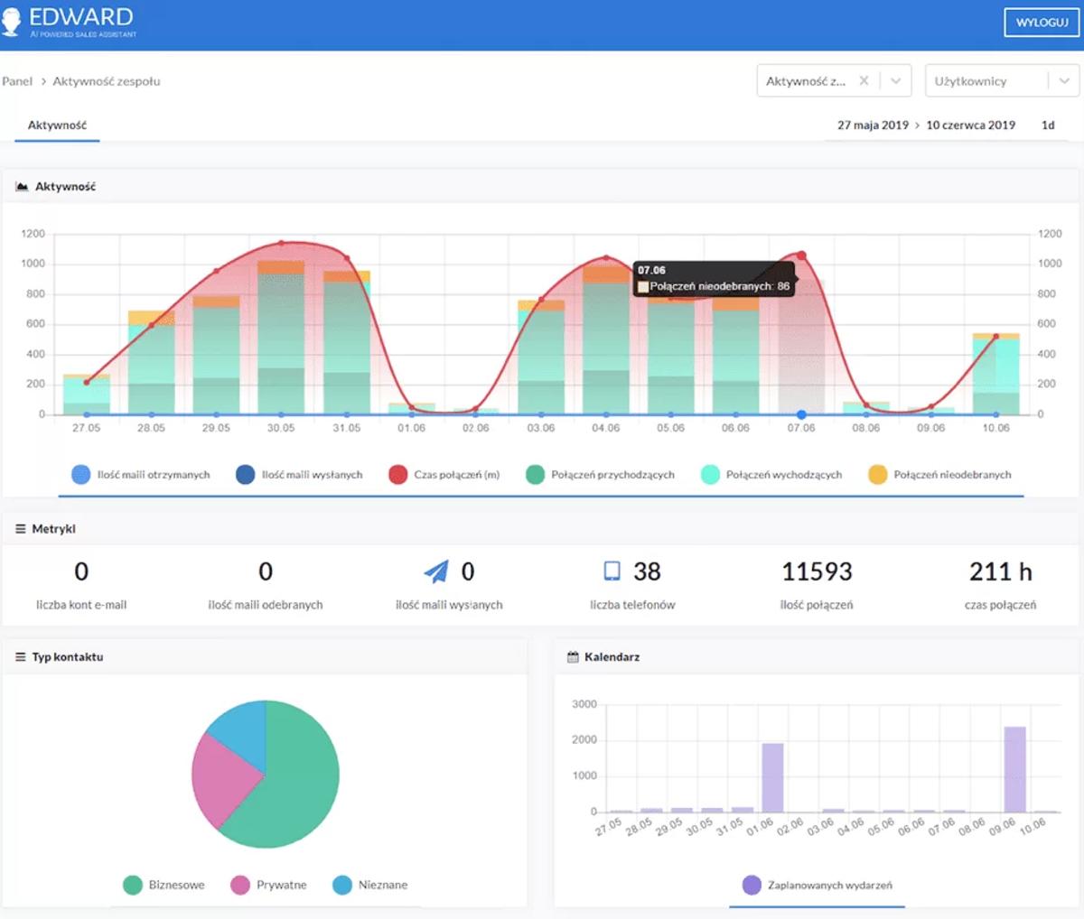Switch to the Aktywność tab

57,125
